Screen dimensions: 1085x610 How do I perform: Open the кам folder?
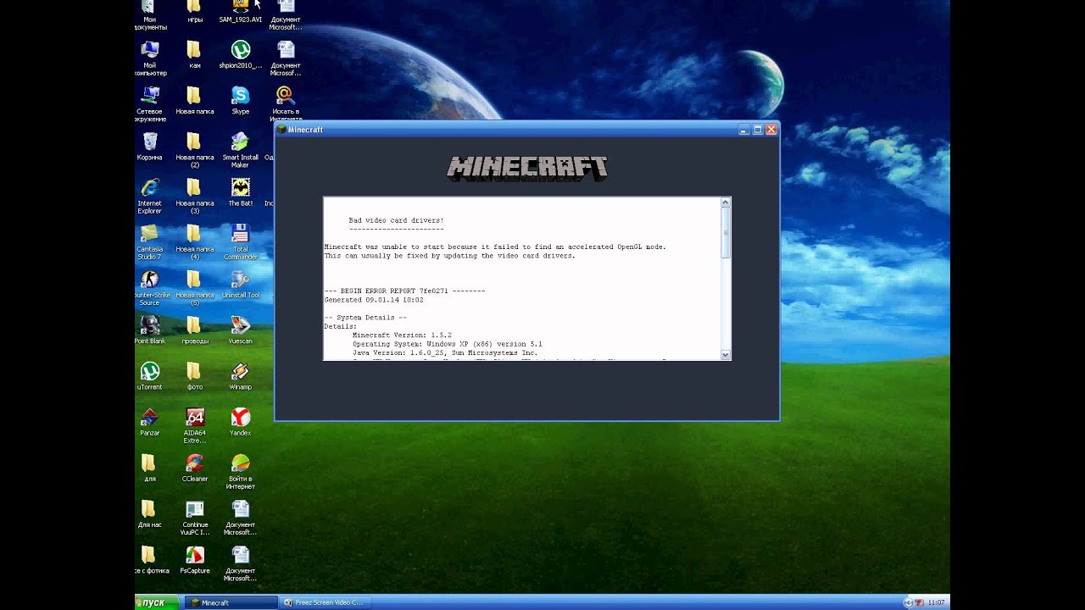[x=194, y=54]
